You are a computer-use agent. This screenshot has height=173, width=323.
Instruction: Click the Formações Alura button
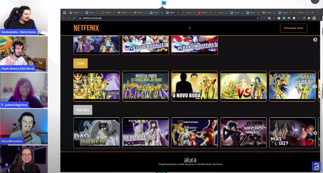coord(293,28)
